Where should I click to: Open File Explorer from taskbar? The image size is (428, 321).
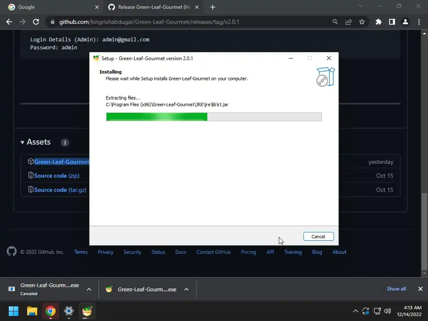[x=32, y=311]
